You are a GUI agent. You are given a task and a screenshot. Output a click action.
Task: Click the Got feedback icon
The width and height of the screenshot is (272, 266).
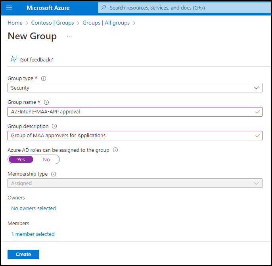point(14,59)
